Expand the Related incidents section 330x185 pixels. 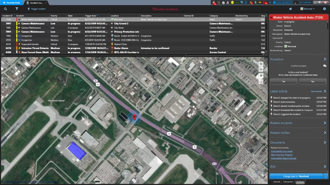pyautogui.click(x=324, y=123)
